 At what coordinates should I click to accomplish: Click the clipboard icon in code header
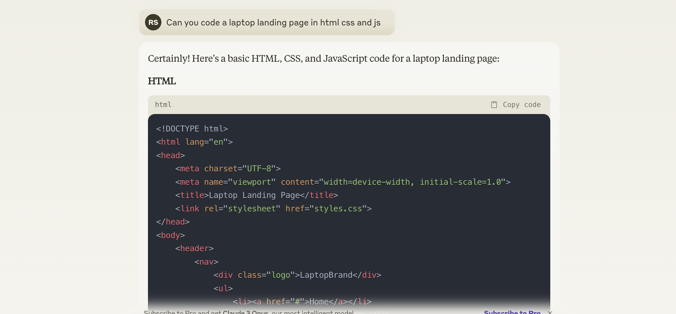click(x=494, y=105)
